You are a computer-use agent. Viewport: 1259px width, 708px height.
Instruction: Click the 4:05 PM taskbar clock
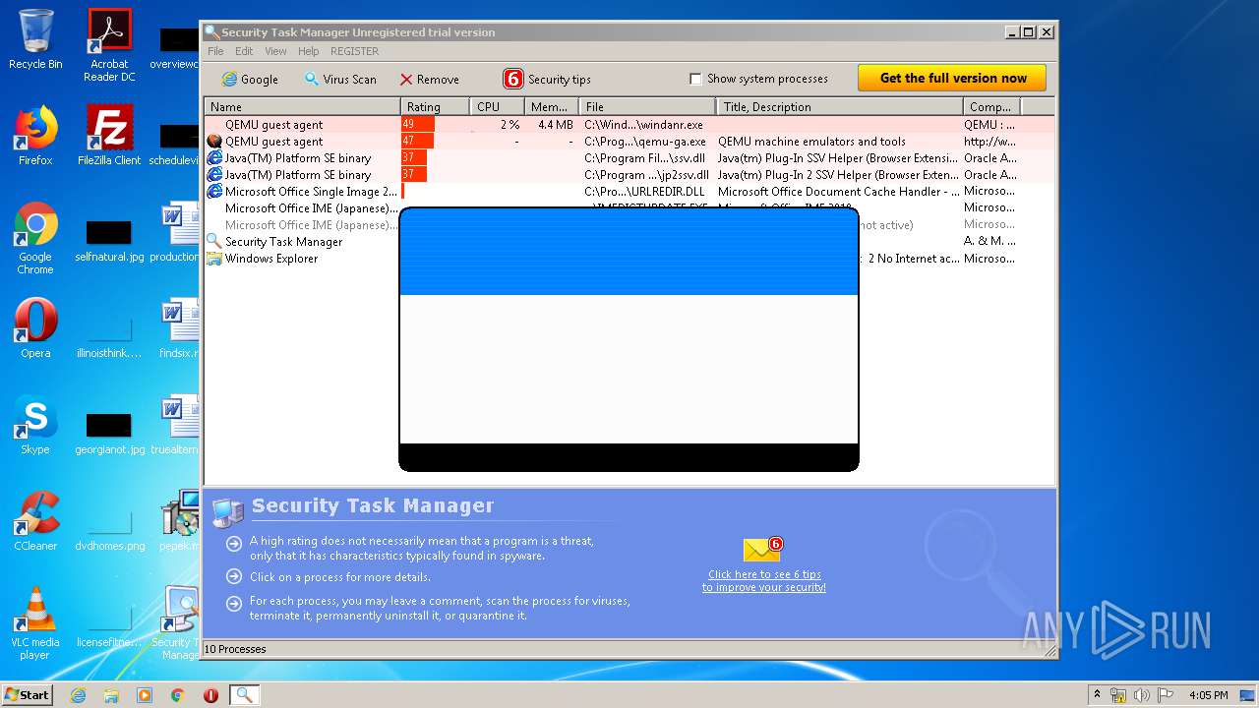(x=1208, y=695)
